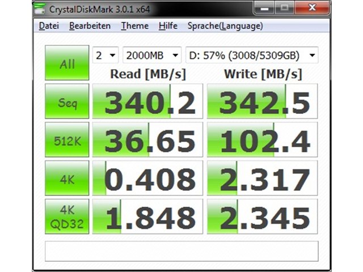The height and width of the screenshot is (272, 363).
Task: Open the Bearbeiten menu
Action: (x=90, y=25)
